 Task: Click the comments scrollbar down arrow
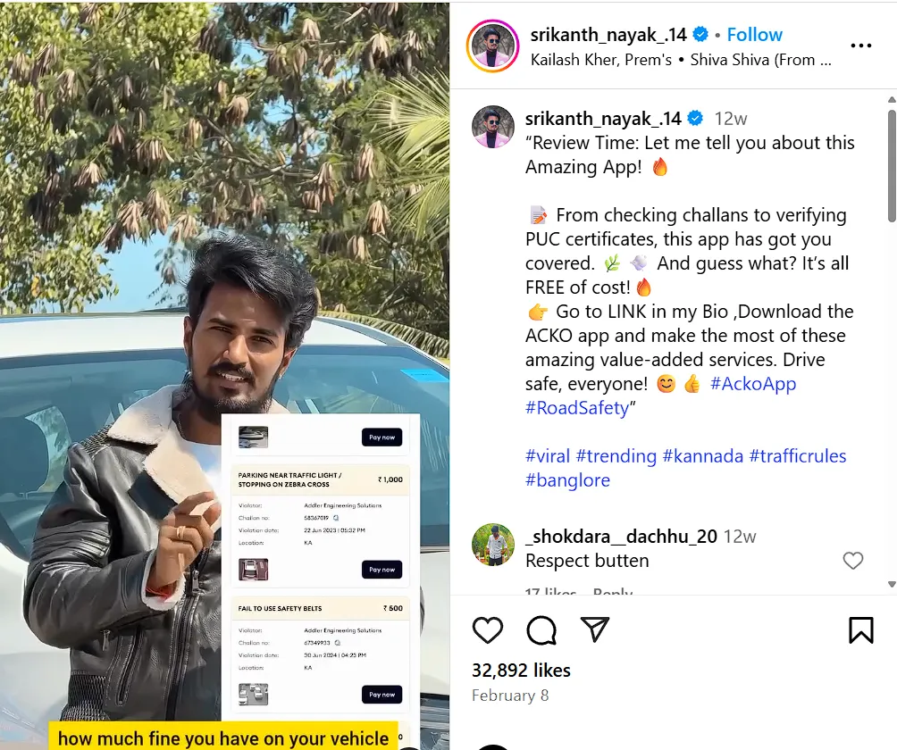(892, 584)
